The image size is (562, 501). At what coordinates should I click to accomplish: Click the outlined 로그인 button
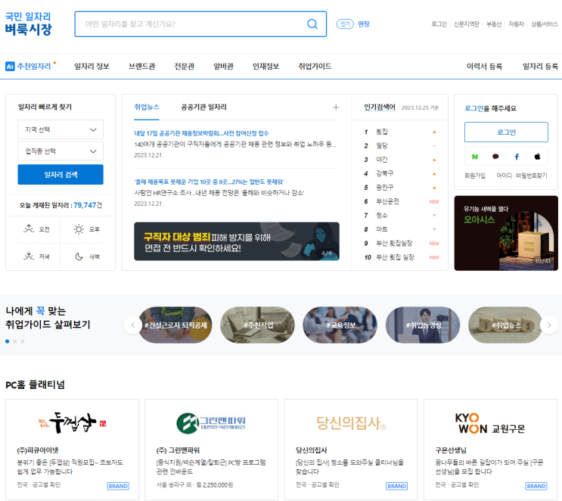[506, 132]
